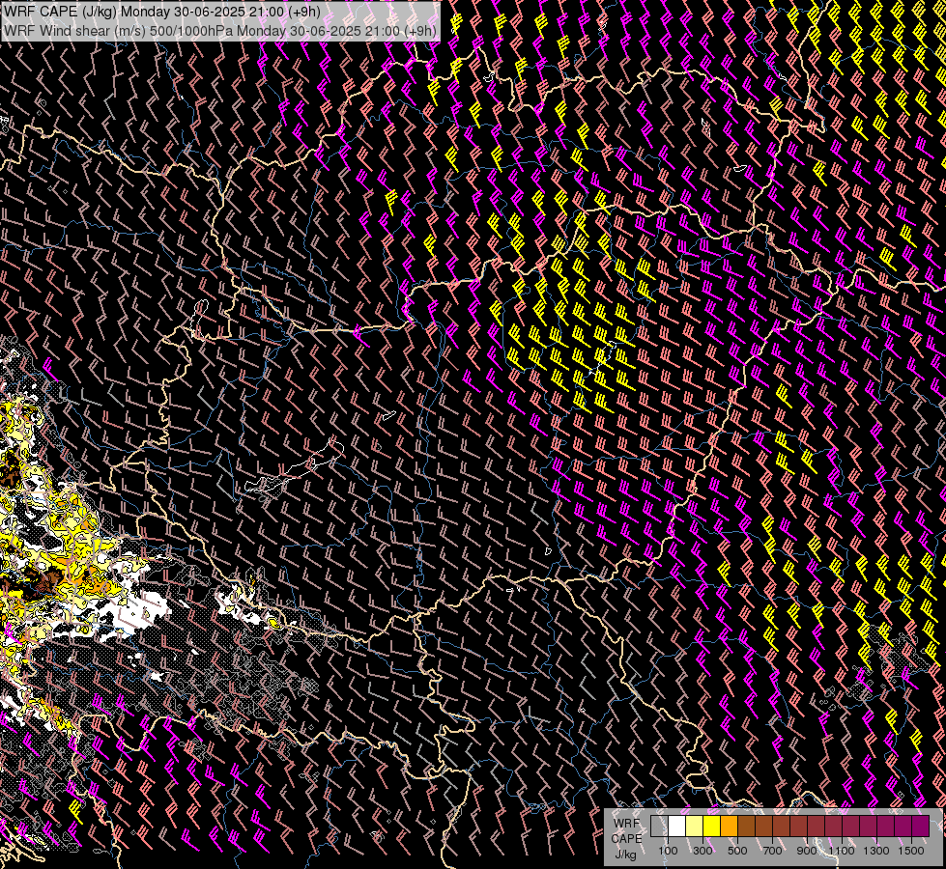
Task: Select the gray swatch in CAPE legend
Action: (x=659, y=827)
